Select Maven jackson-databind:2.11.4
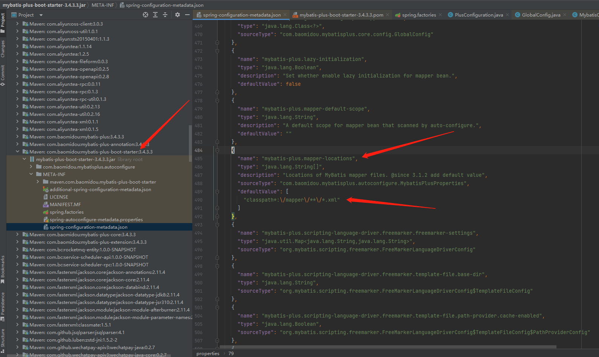The width and height of the screenshot is (599, 357). [94, 287]
